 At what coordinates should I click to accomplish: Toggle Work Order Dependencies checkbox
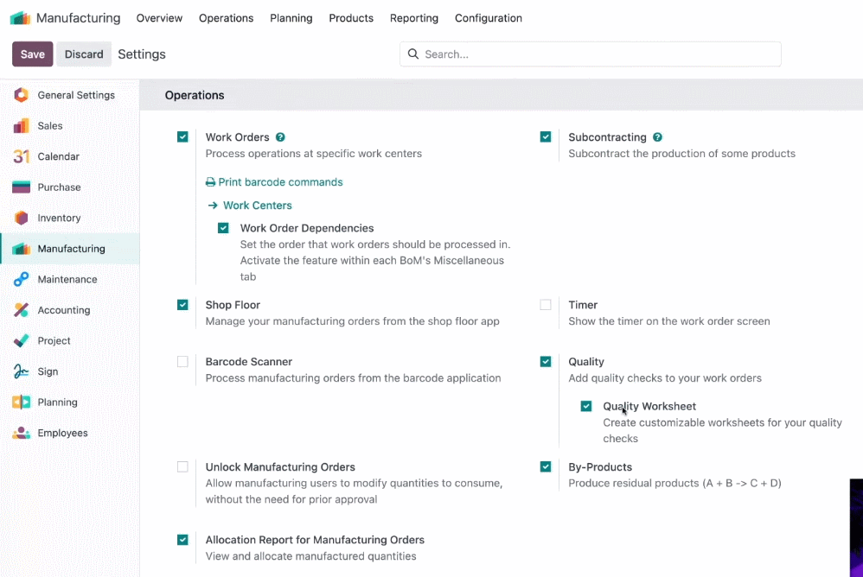223,228
